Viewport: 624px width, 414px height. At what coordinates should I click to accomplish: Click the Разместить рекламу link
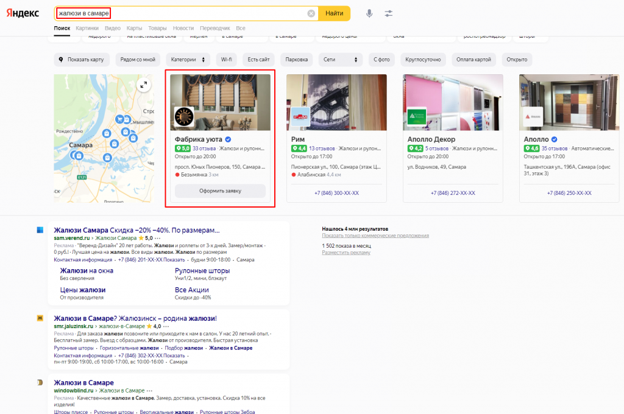pos(346,253)
